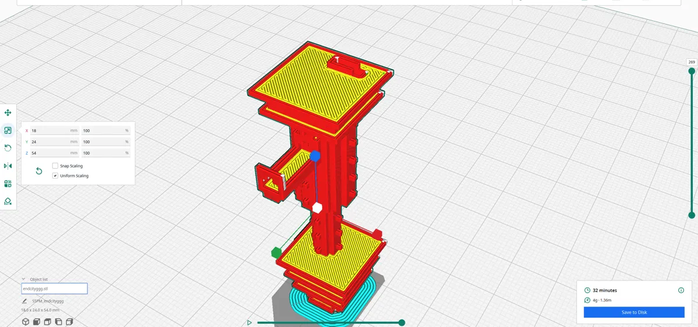The width and height of the screenshot is (698, 327).
Task: Select the Mirror tool in left toolbar
Action: point(8,166)
